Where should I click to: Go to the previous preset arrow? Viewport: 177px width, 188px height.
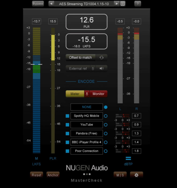(51, 4)
